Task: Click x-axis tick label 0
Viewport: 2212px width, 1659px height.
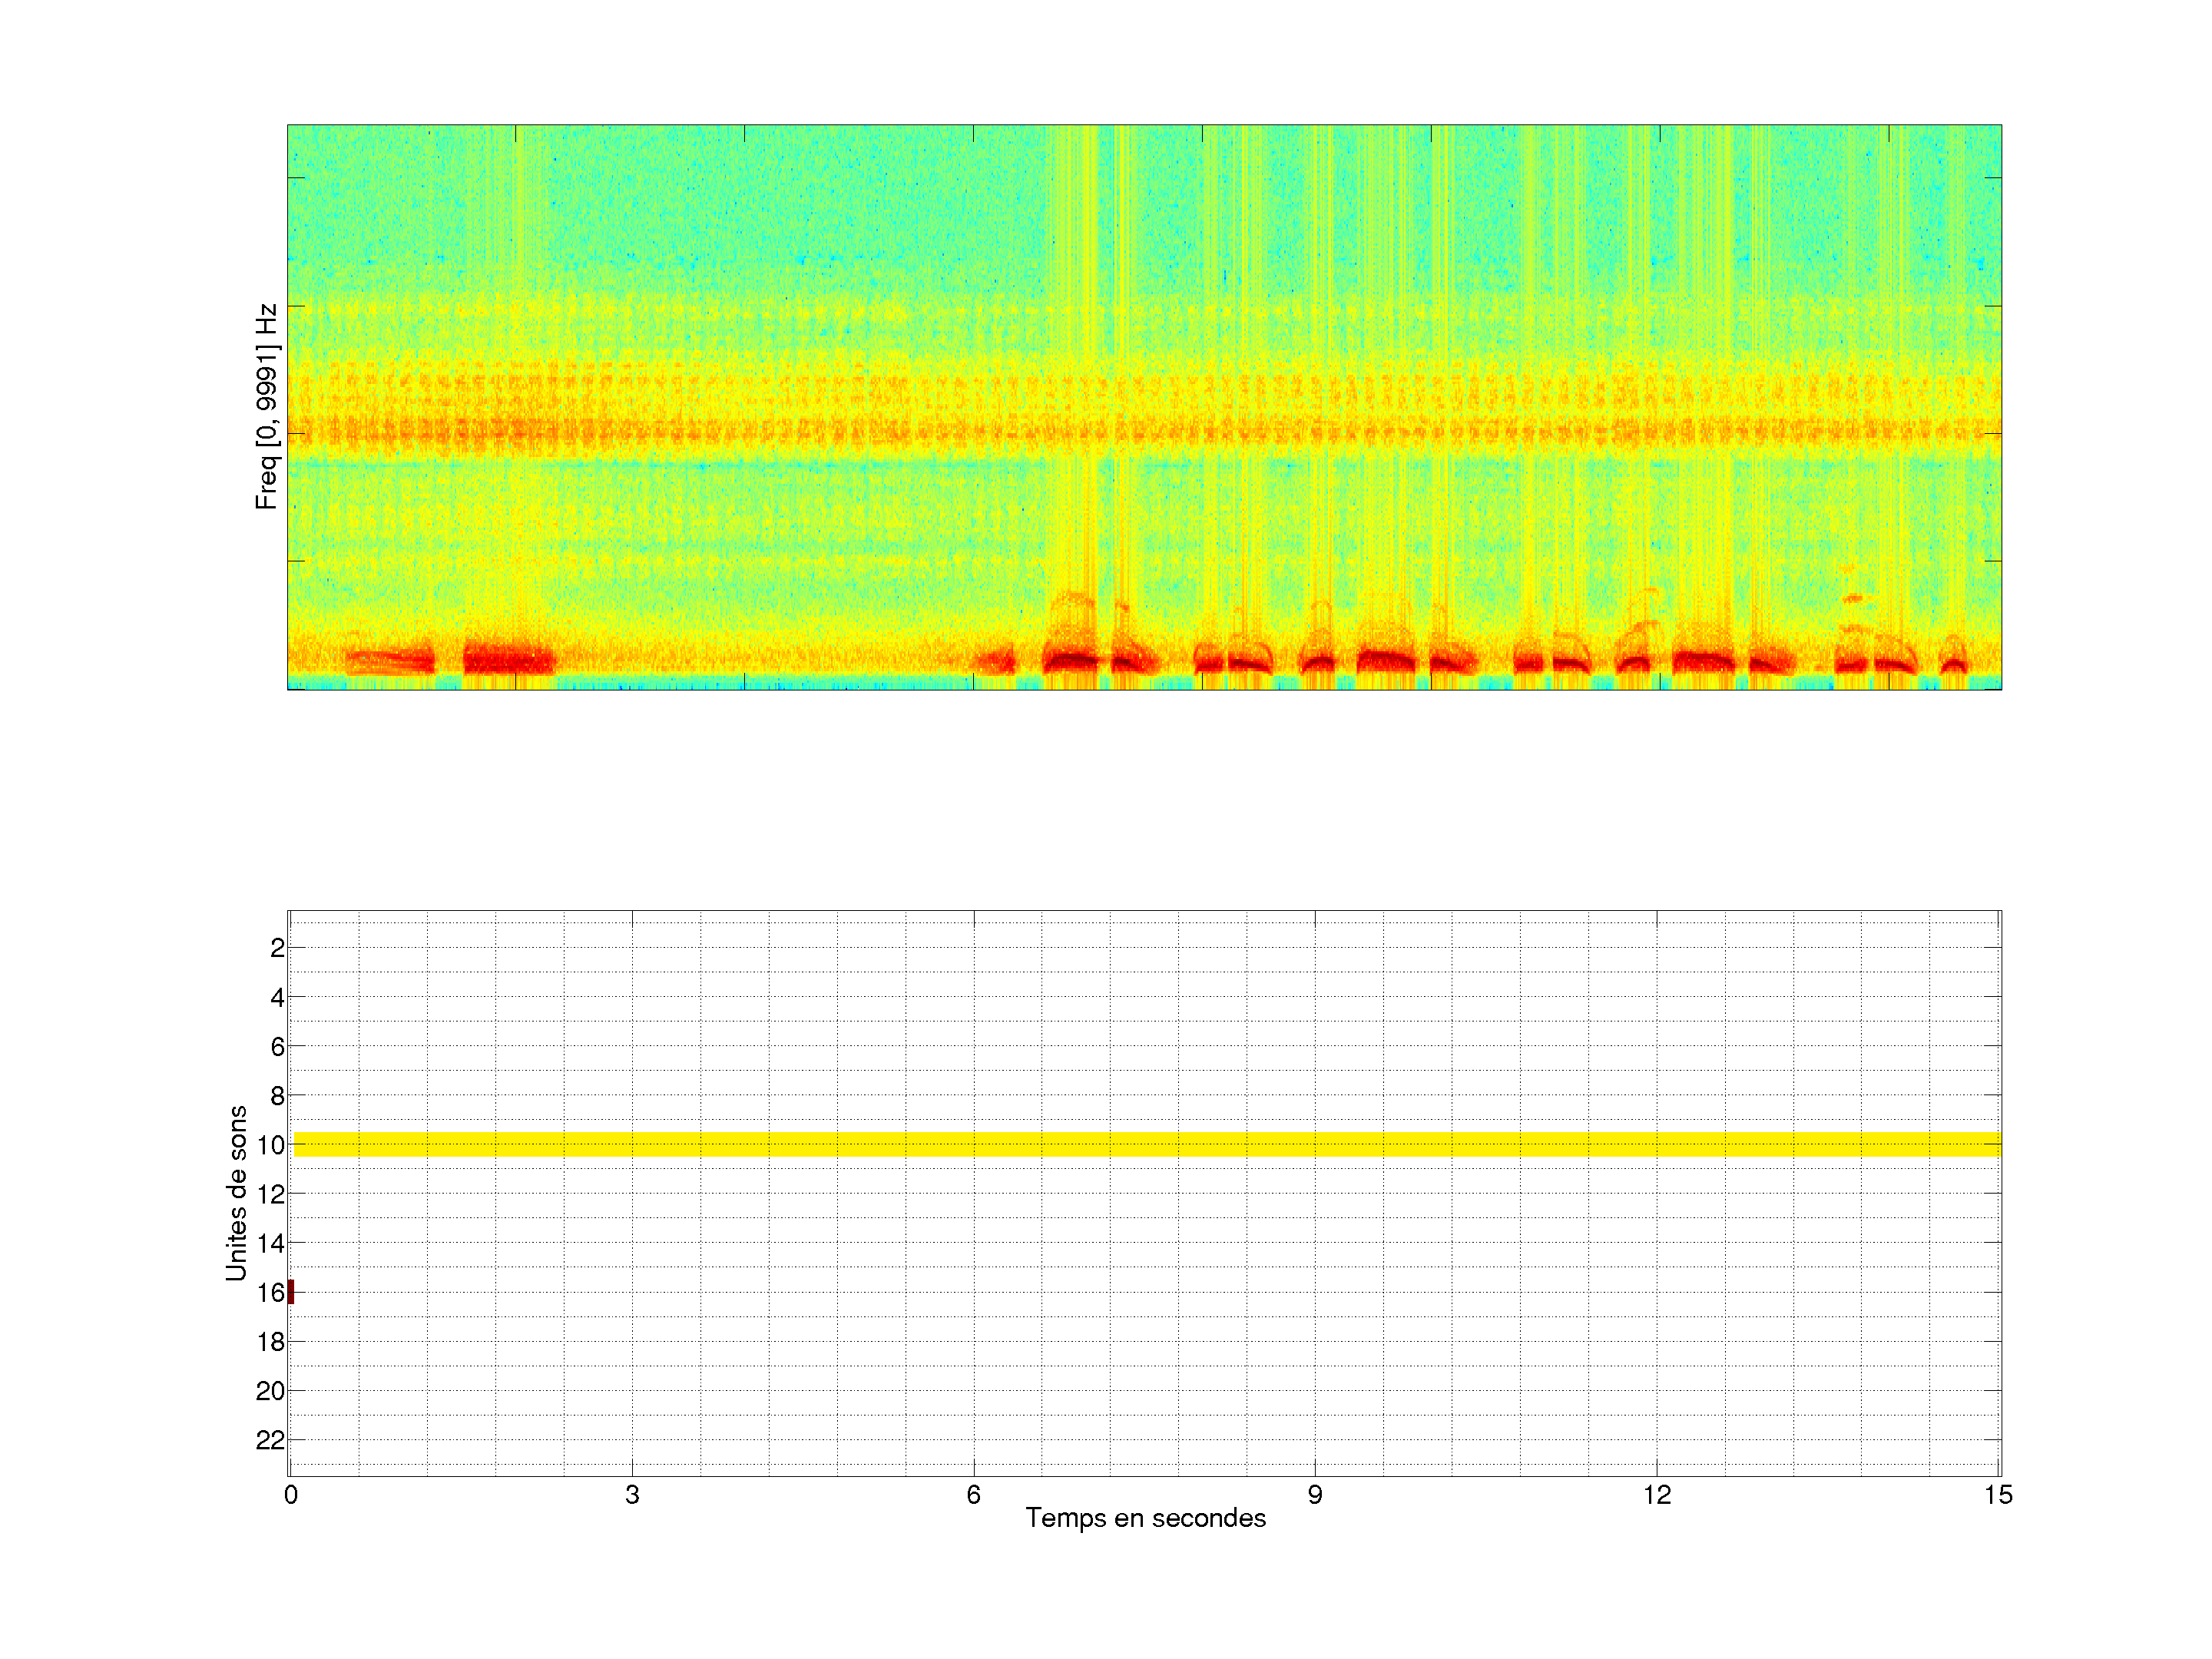Action: click(291, 1495)
